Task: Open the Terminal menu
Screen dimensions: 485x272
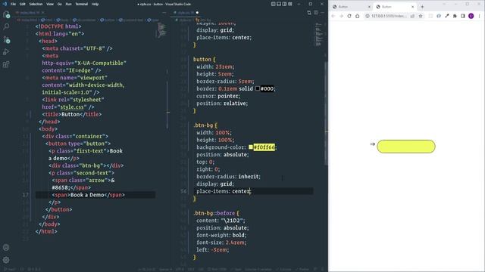Action: pyautogui.click(x=82, y=4)
